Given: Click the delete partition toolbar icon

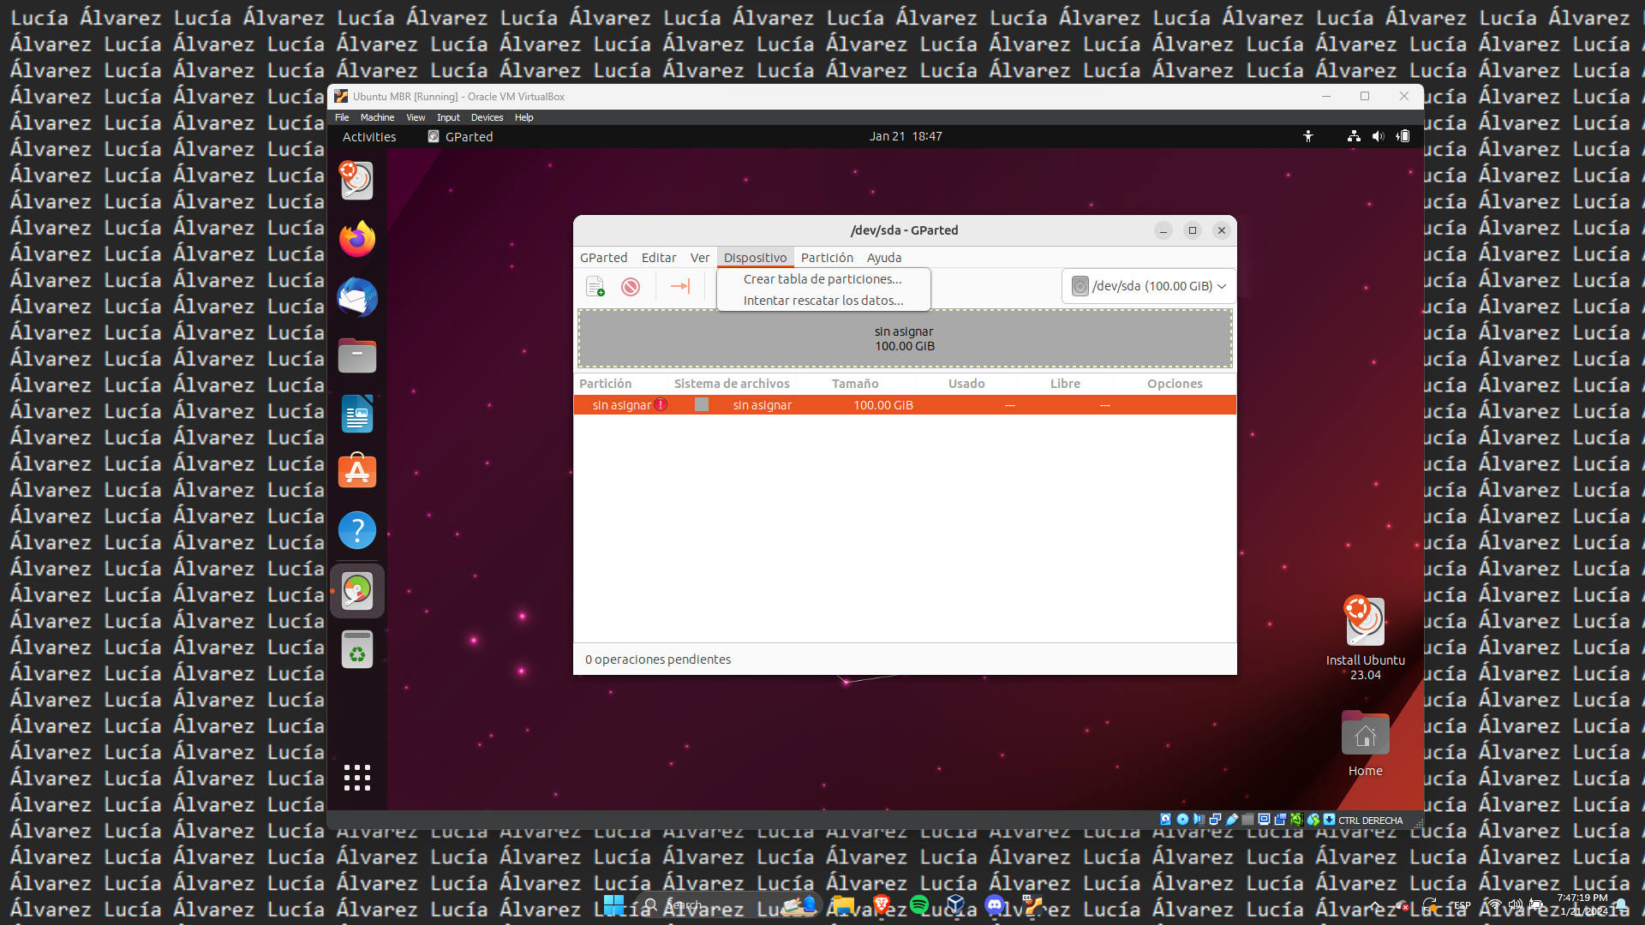Looking at the screenshot, I should tap(631, 286).
